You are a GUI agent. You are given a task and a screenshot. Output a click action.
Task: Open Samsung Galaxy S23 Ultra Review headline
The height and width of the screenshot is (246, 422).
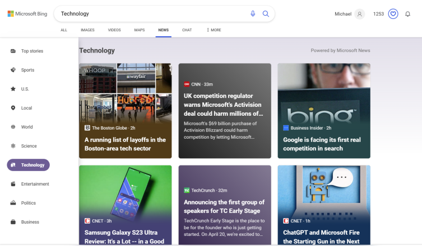tap(124, 237)
